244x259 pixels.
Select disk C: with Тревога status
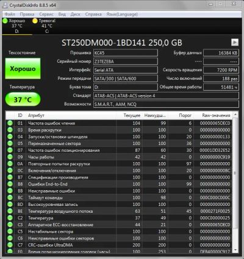tap(47, 26)
